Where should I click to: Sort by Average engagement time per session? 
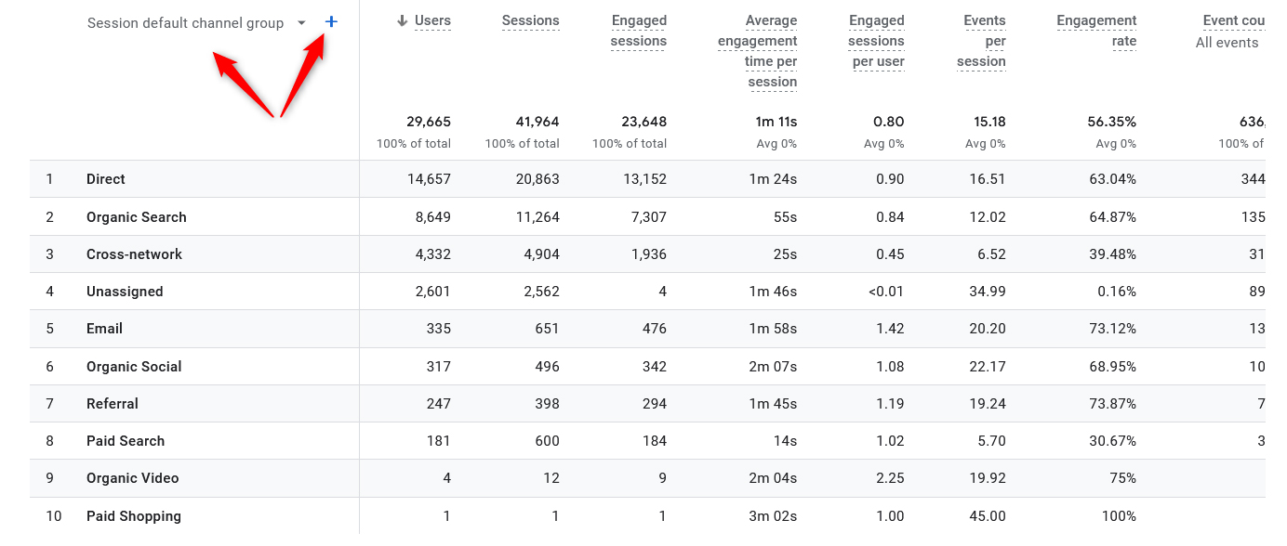pos(757,51)
